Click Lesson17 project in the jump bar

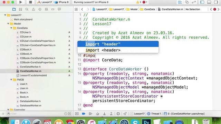tap(100, 9)
